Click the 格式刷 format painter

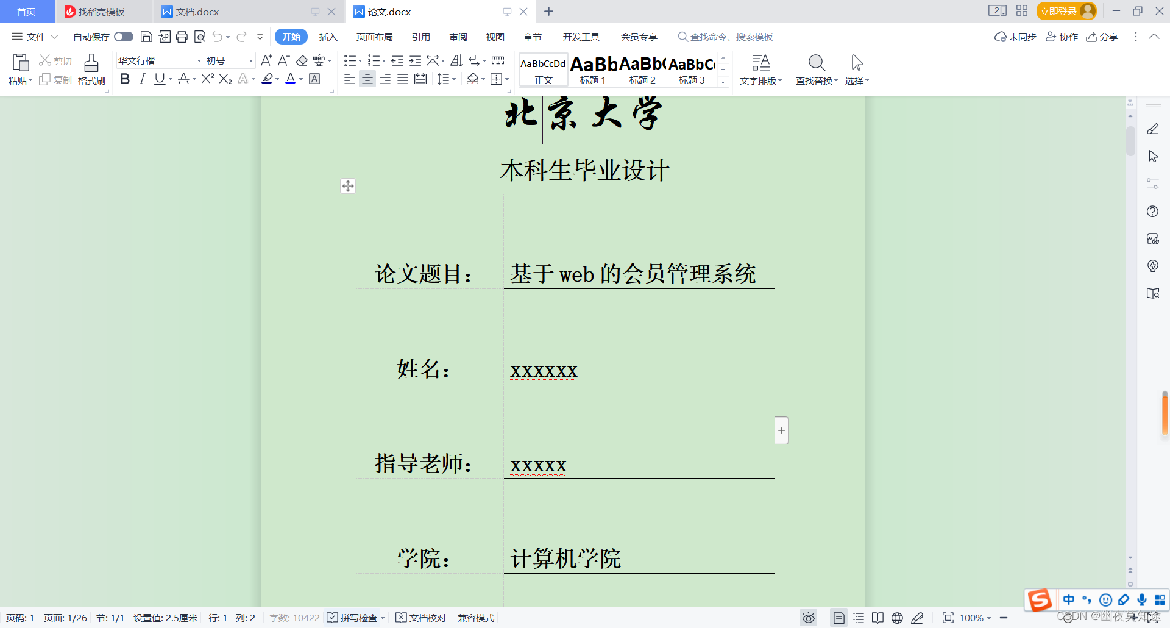pyautogui.click(x=91, y=69)
